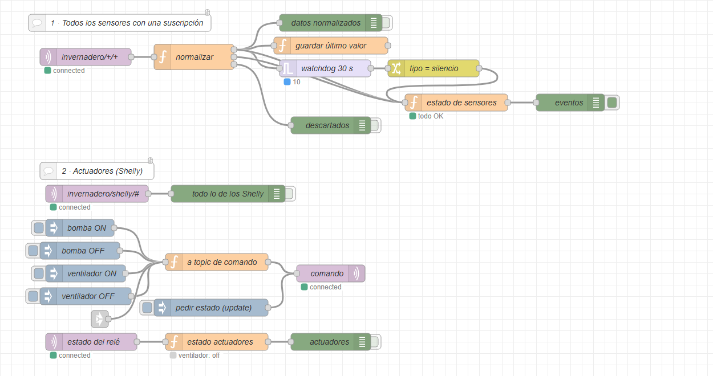Click the MQTT icon on invernadero/shelly/# node
Image resolution: width=713 pixels, height=376 pixels.
pyautogui.click(x=54, y=194)
